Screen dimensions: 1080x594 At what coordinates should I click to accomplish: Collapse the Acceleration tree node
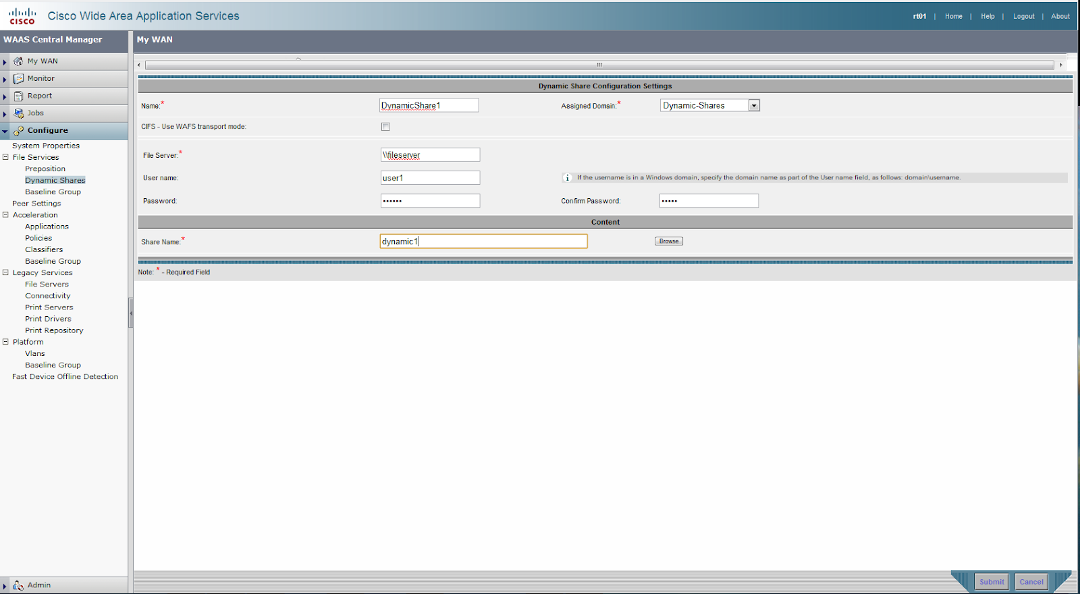pyautogui.click(x=5, y=215)
